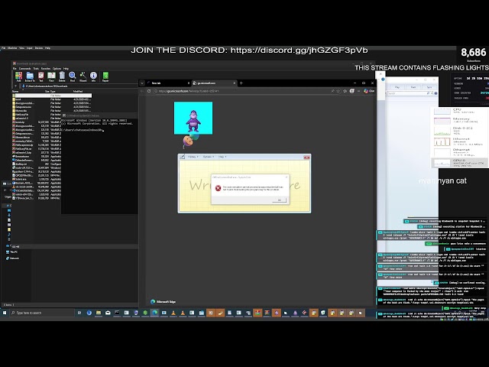Click Task View icon on taskbar

tap(79, 313)
